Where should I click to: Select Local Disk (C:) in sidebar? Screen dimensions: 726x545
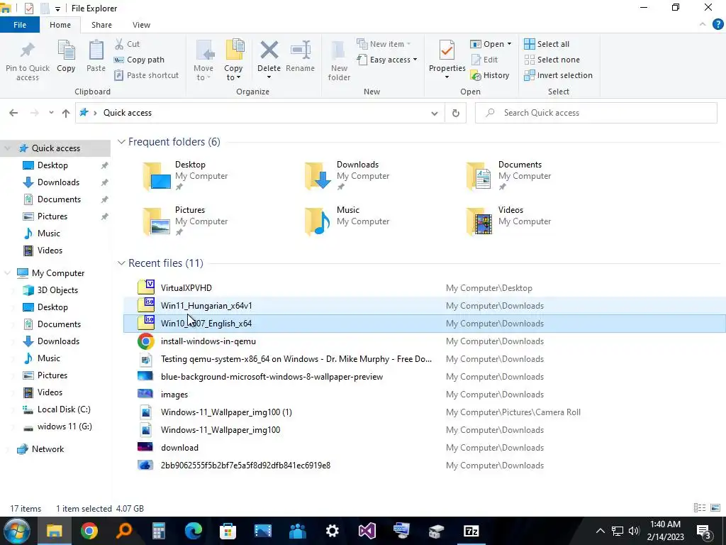point(64,409)
